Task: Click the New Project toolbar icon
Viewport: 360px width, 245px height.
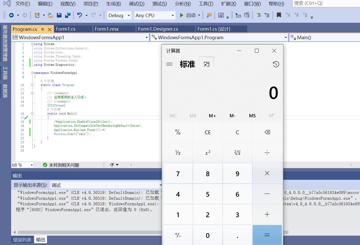Action: point(36,15)
